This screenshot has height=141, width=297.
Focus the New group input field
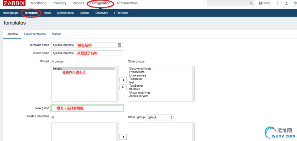pos(87,108)
